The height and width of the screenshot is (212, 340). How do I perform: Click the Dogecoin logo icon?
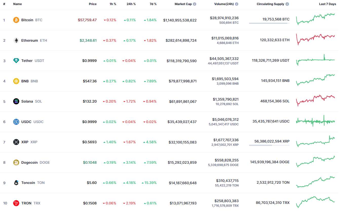[16, 162]
